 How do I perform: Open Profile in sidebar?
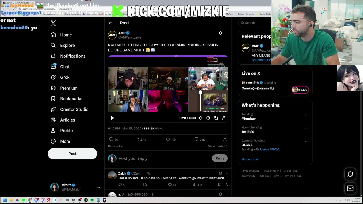point(62,131)
